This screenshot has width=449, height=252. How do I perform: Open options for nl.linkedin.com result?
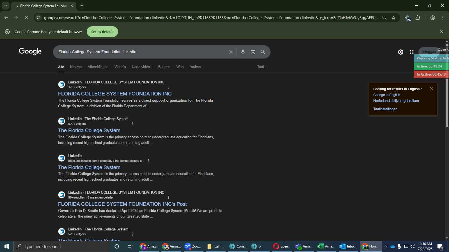(x=148, y=161)
